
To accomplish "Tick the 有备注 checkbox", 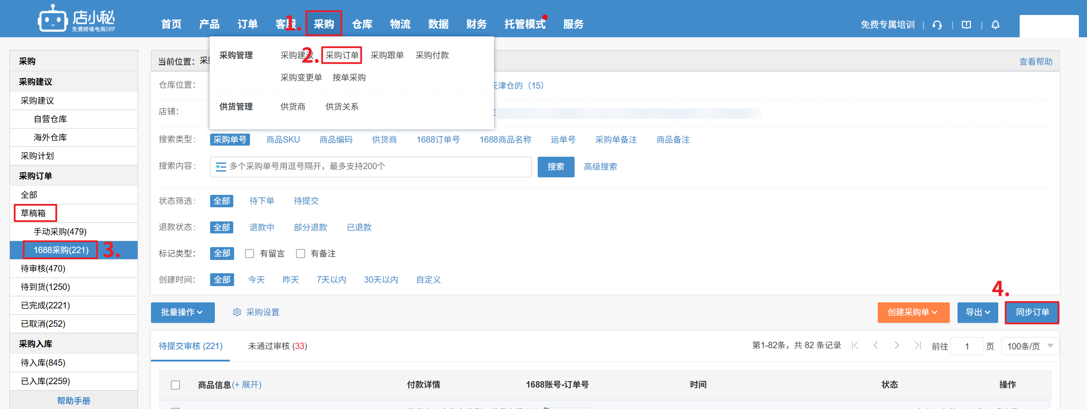I will [301, 254].
